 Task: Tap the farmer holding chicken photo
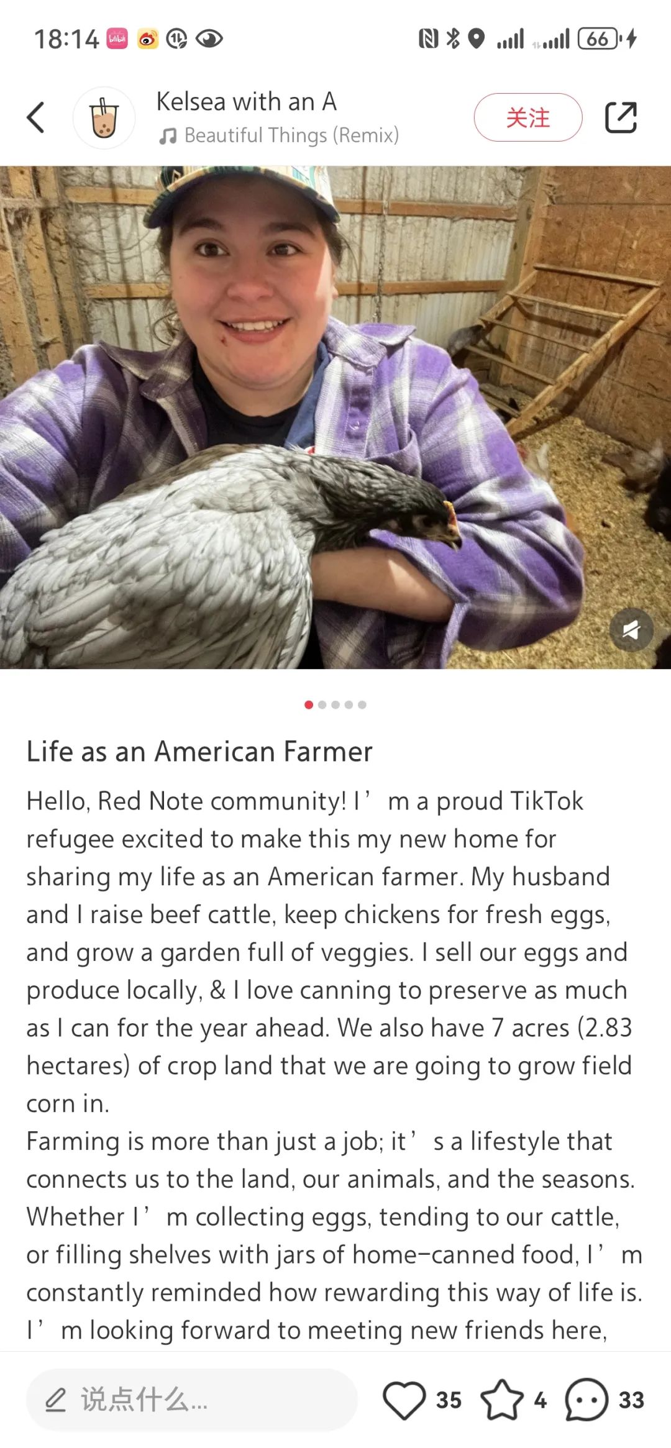(x=335, y=416)
